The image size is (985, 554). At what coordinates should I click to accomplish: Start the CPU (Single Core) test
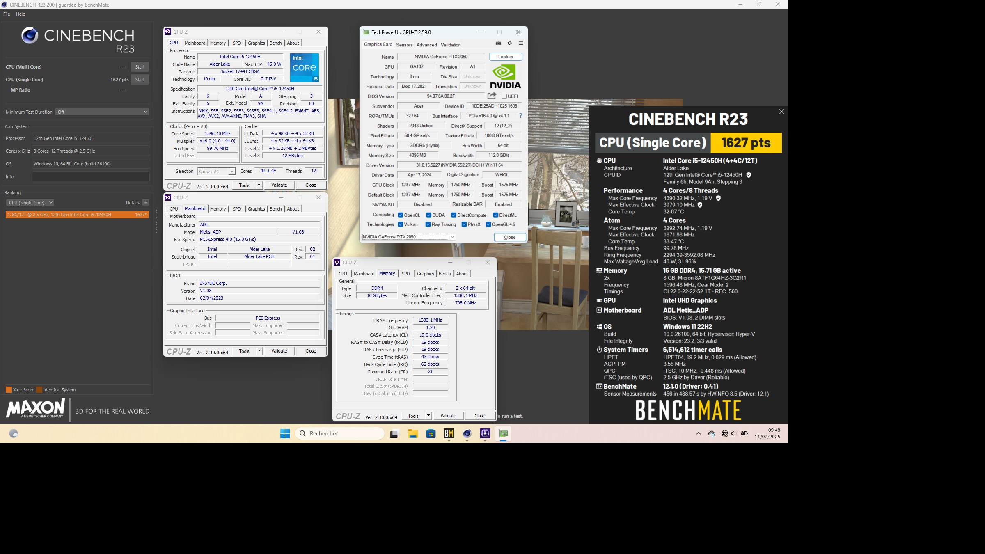point(140,80)
